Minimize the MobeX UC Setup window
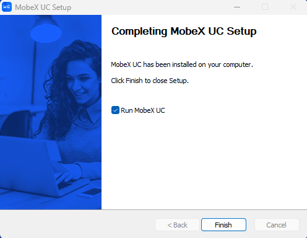This screenshot has height=238, width=307. tap(237, 7)
